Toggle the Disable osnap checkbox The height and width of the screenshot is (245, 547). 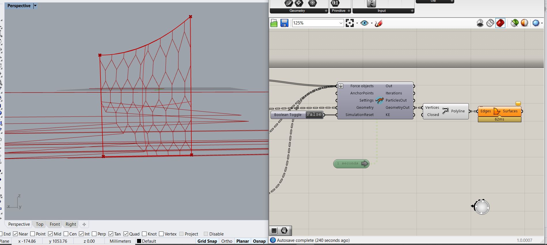point(206,234)
